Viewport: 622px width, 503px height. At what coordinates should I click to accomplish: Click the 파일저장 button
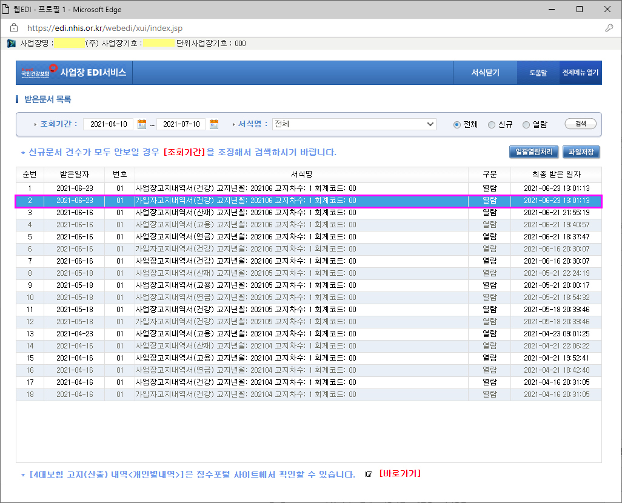(x=581, y=152)
